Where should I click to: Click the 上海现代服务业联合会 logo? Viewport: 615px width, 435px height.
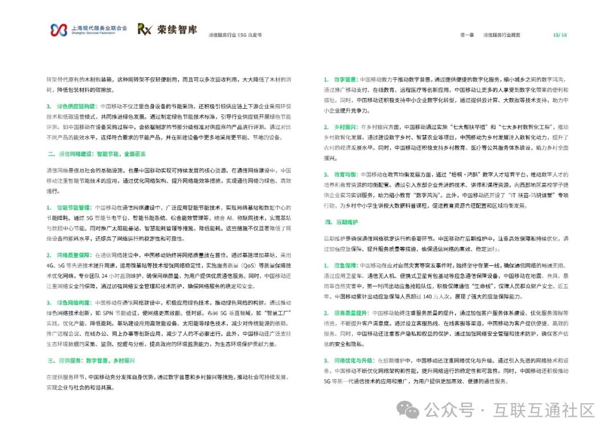(89, 30)
